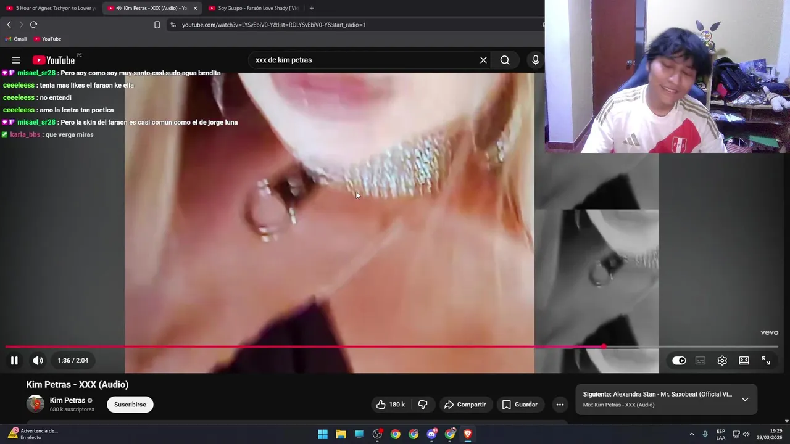This screenshot has width=790, height=444.
Task: Seek on the red video progress bar
Action: pyautogui.click(x=305, y=347)
